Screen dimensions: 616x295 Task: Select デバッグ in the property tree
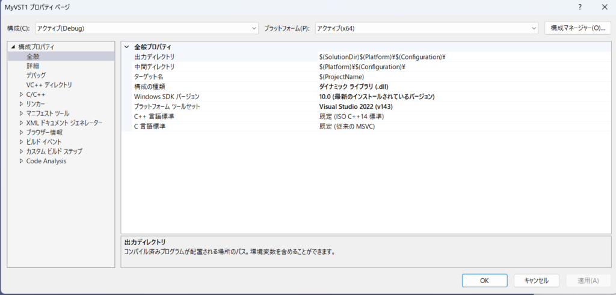(36, 75)
